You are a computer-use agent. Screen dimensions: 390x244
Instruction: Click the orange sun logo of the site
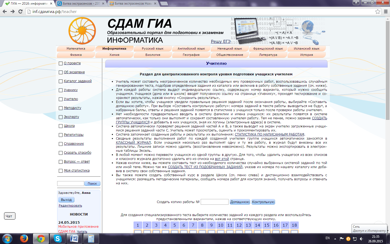tap(82, 31)
